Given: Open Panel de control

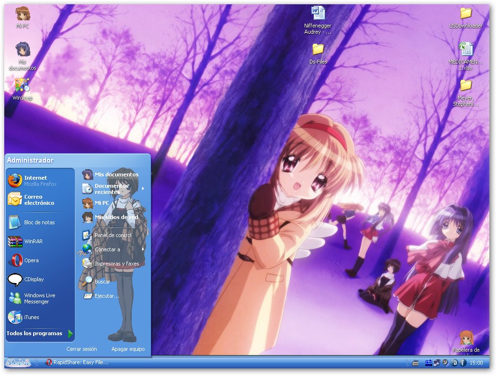Looking at the screenshot, I should (x=113, y=235).
